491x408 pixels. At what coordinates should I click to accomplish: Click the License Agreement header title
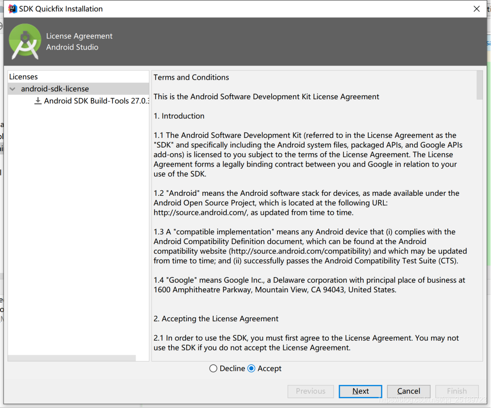coord(79,36)
